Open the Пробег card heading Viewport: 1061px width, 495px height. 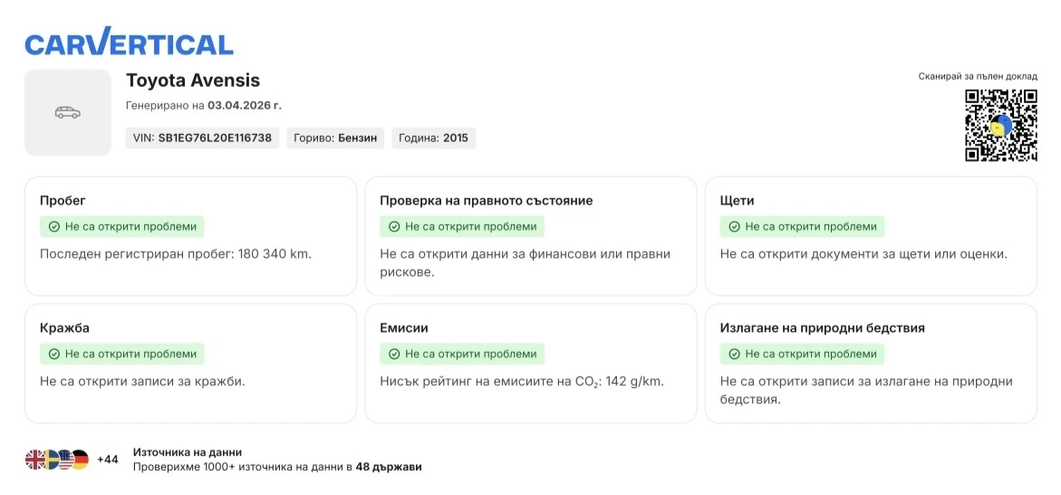pyautogui.click(x=63, y=201)
